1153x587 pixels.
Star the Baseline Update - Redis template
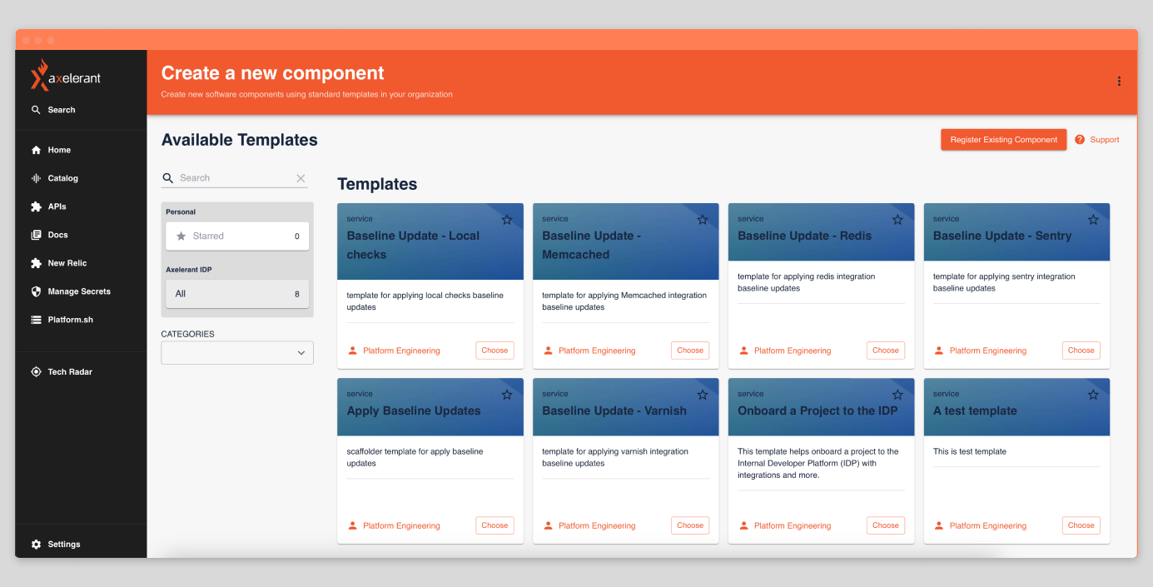pos(897,219)
